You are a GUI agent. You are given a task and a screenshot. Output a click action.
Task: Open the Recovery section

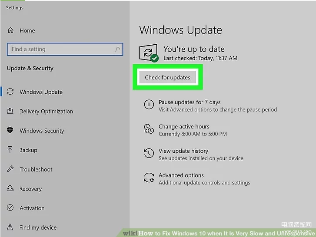30,189
